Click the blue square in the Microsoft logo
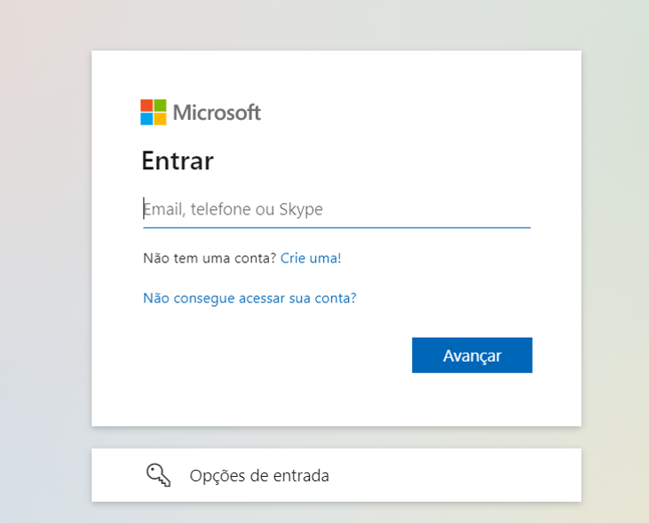Viewport: 649px width, 523px height. pyautogui.click(x=146, y=119)
